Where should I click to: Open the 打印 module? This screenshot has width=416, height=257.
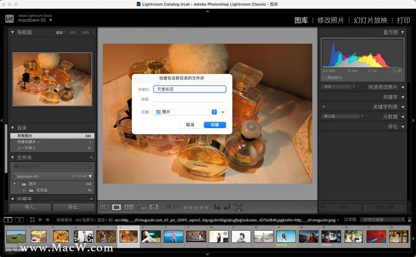point(403,20)
